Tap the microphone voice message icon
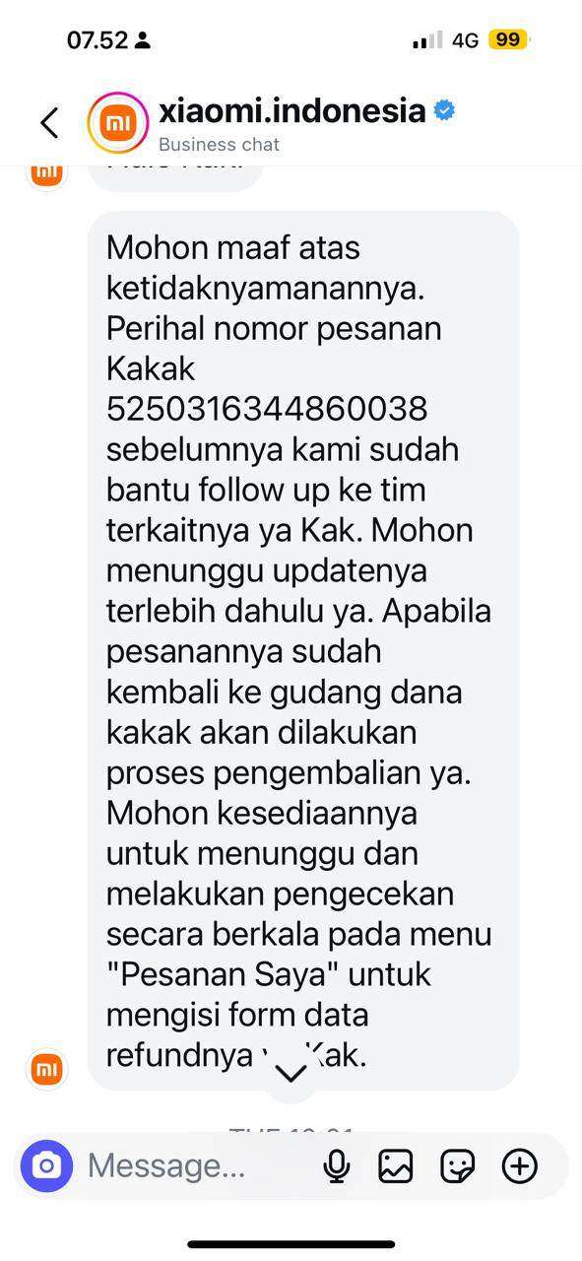The width and height of the screenshot is (582, 1261). point(337,1166)
